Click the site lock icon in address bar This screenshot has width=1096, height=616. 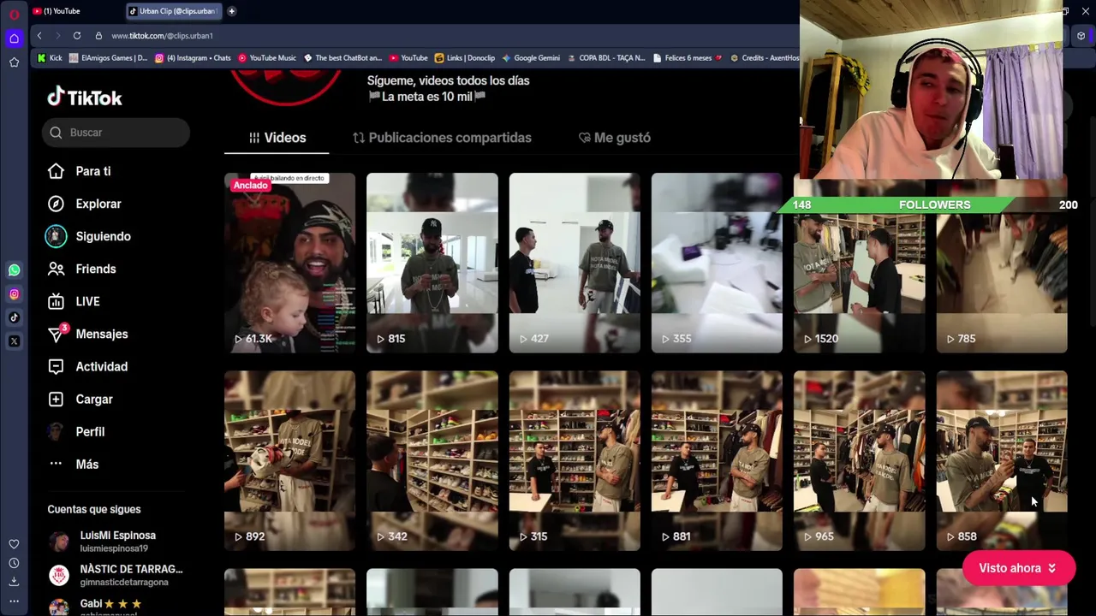[98, 36]
